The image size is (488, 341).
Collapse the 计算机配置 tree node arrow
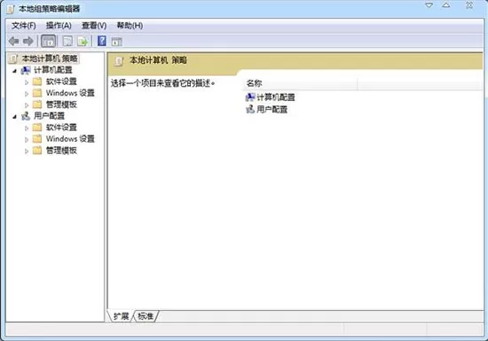click(x=14, y=71)
